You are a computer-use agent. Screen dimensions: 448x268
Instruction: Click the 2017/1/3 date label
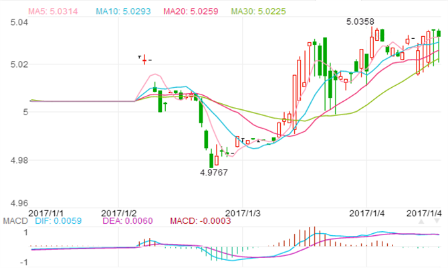coord(243,213)
